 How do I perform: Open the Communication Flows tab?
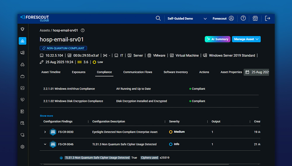click(138, 72)
